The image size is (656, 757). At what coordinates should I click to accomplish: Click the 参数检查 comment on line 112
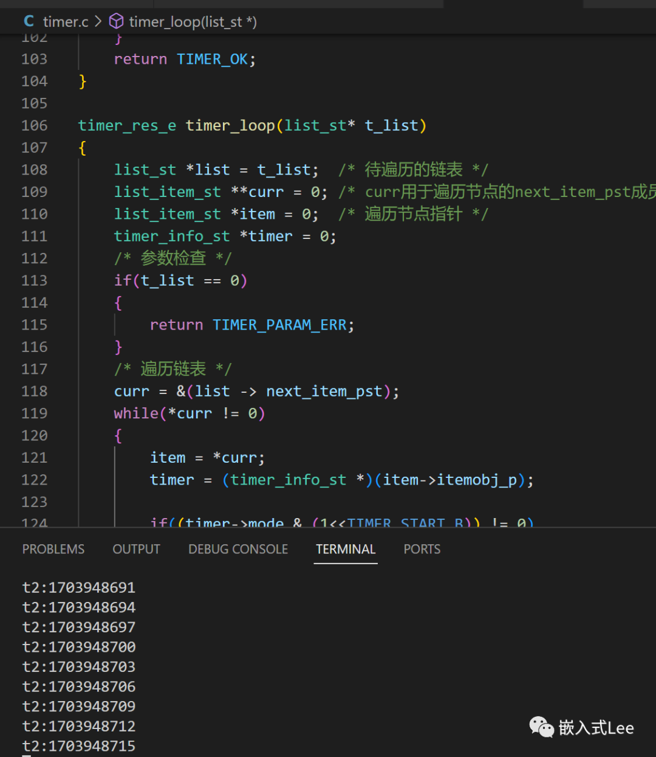(173, 258)
